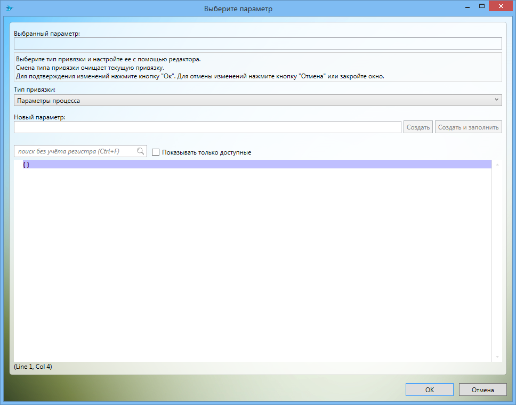Click the application bird icon in title bar
Screen dimensions: 516x405
(9, 9)
